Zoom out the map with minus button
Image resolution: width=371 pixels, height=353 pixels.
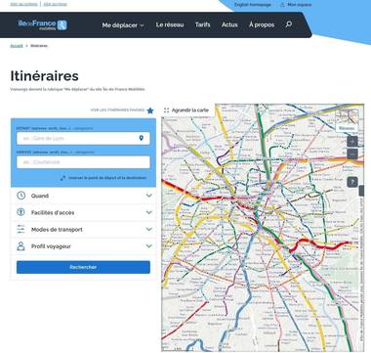[x=352, y=154]
